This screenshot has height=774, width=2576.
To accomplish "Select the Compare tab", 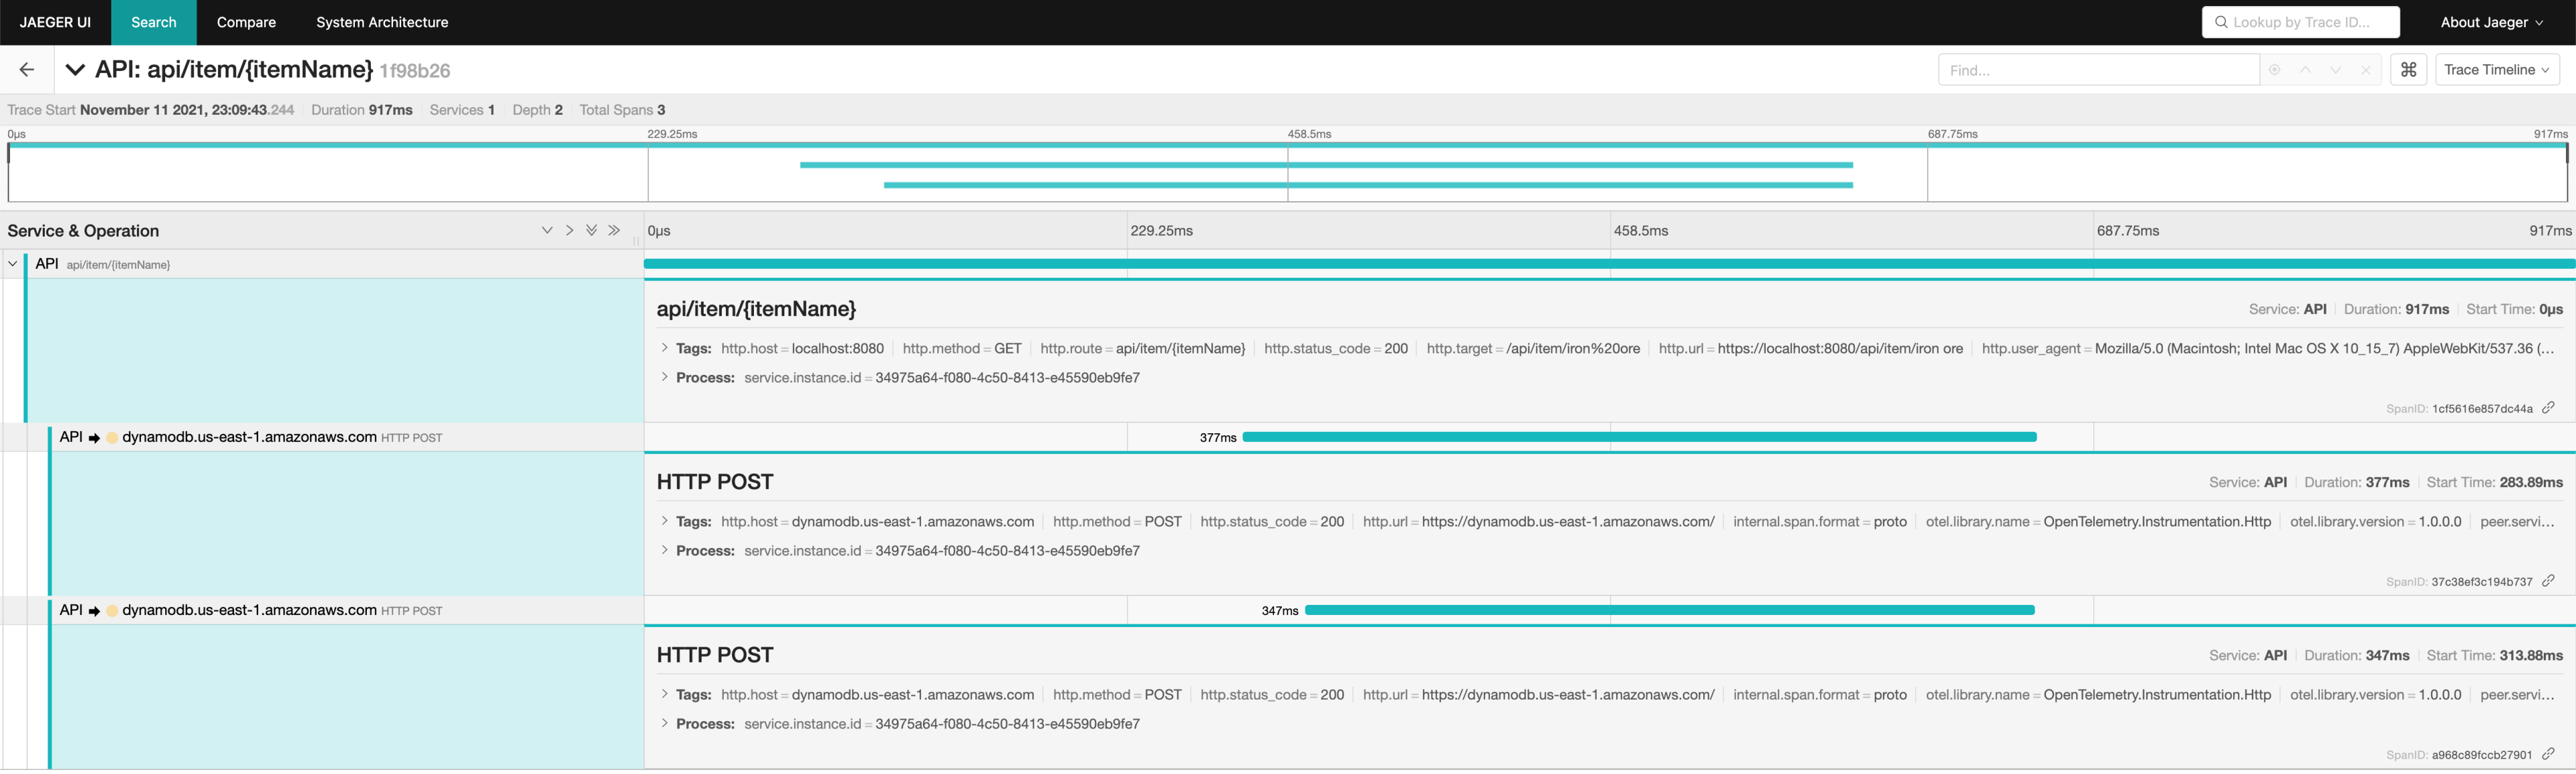I will (x=245, y=23).
